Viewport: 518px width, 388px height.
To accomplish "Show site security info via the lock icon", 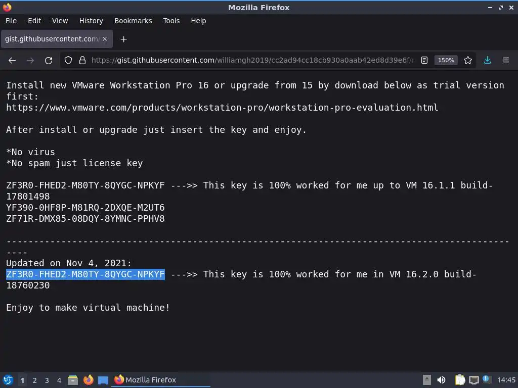I will [x=82, y=61].
